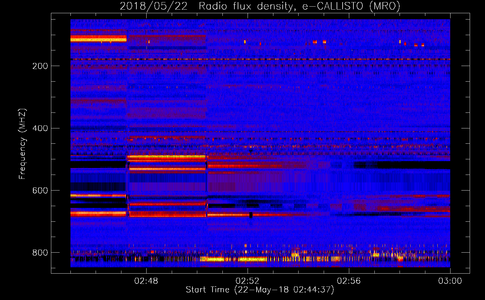Click the 200 frequency tick label
This screenshot has width=485, height=300.
click(x=40, y=66)
